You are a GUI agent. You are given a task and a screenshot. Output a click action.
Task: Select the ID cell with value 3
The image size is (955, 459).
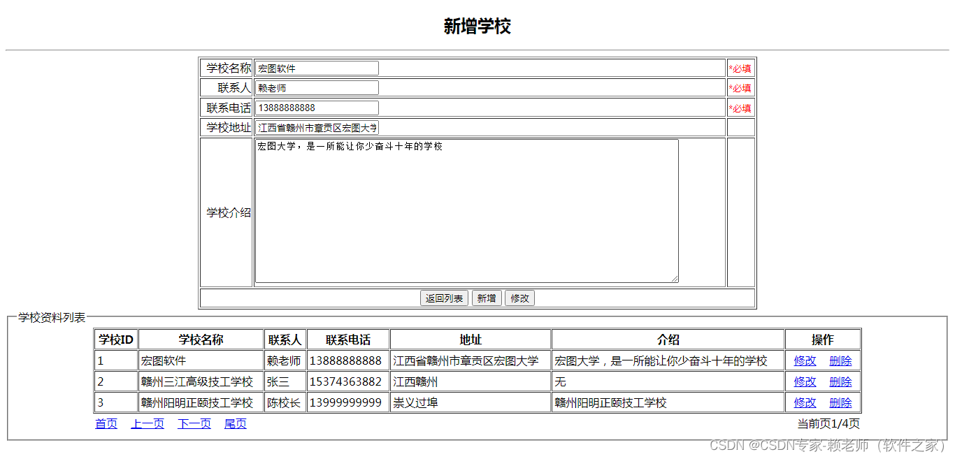(116, 402)
